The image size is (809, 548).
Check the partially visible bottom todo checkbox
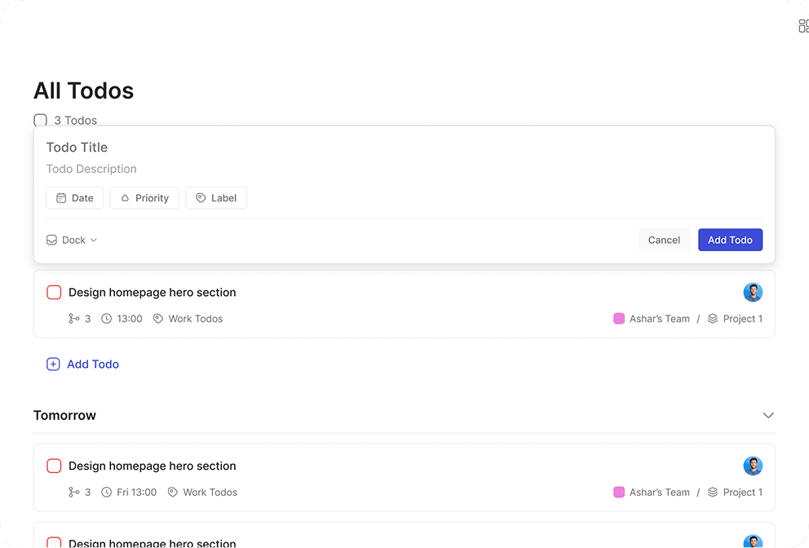click(54, 542)
